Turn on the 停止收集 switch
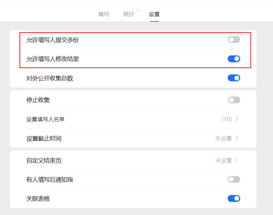The height and width of the screenshot is (215, 273). 234,100
